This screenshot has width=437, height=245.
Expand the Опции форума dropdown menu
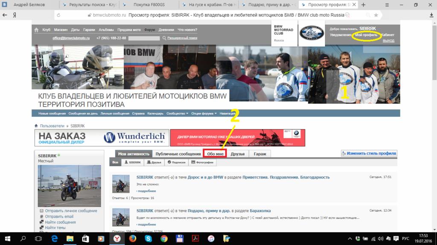(204, 114)
